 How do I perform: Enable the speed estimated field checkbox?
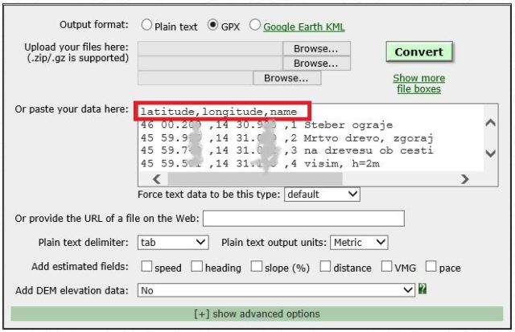147,267
